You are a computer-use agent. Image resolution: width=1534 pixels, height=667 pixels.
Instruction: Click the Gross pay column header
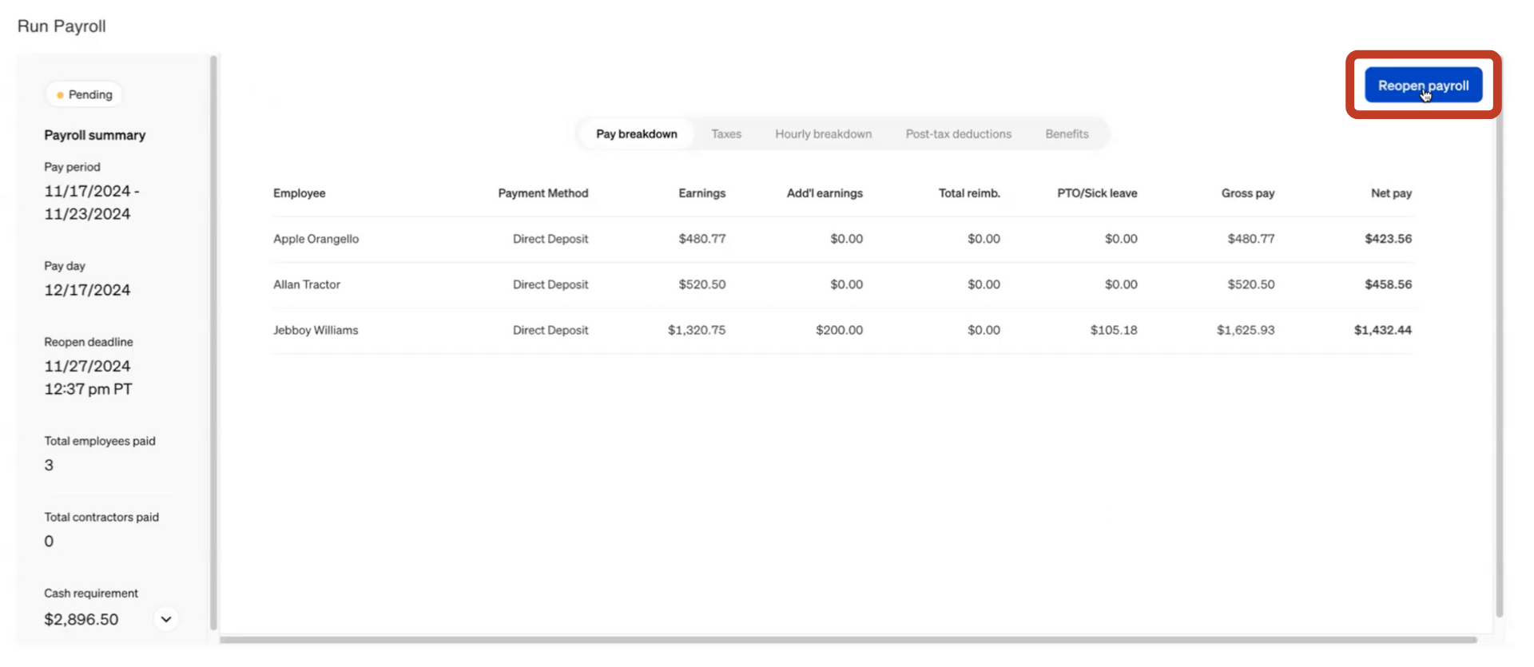(1247, 193)
